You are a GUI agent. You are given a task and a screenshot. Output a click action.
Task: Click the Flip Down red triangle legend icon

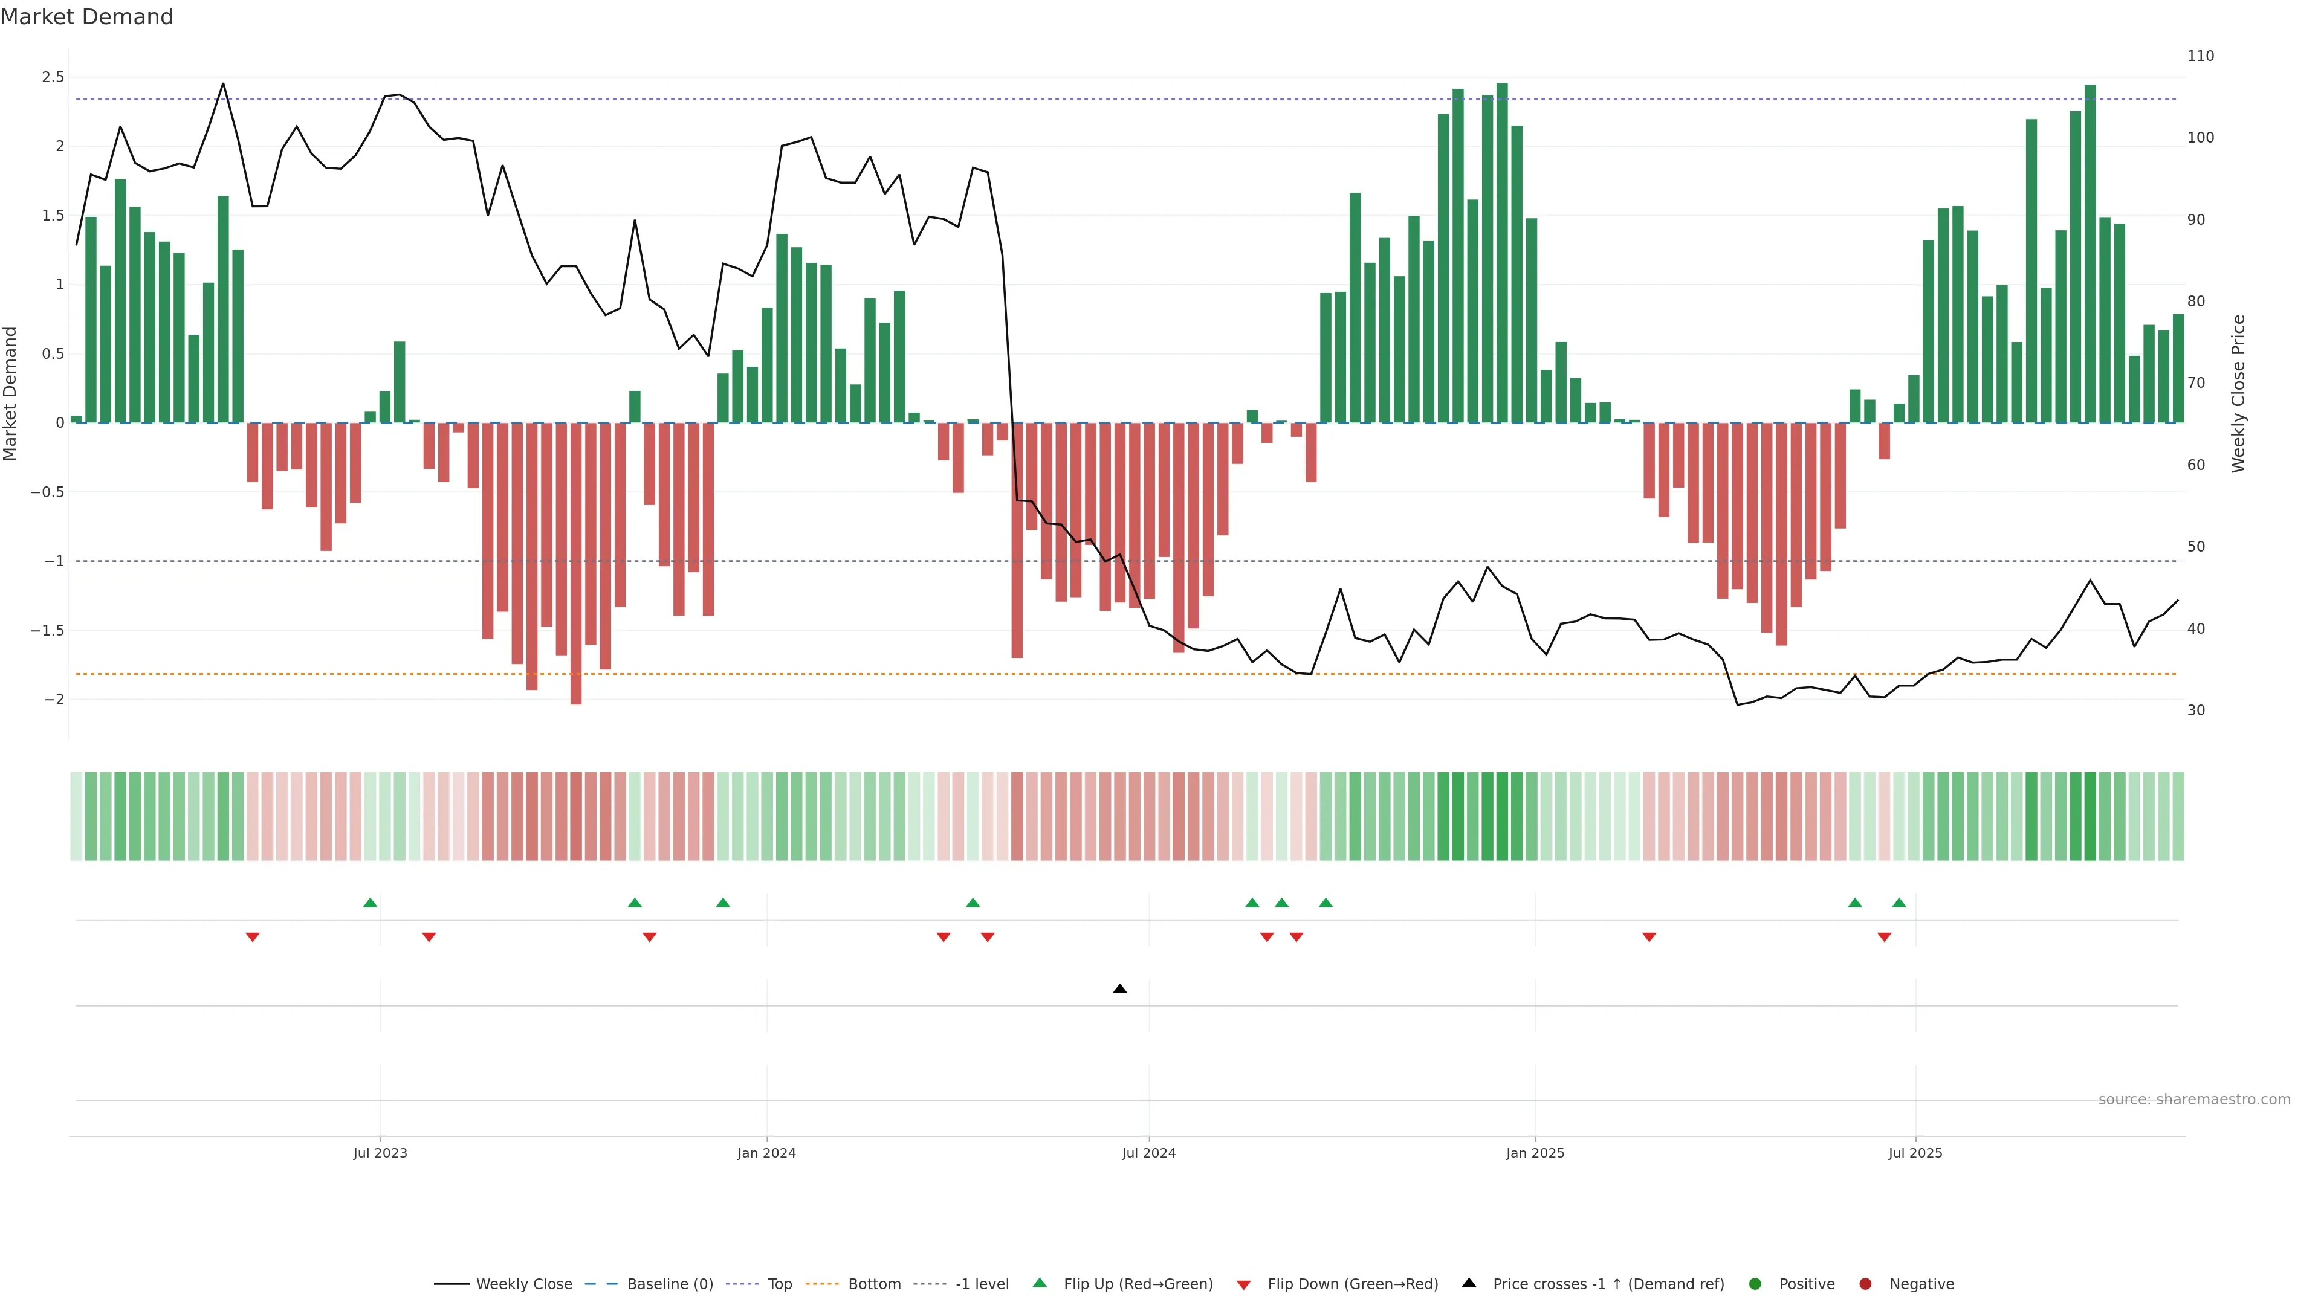point(1243,1285)
